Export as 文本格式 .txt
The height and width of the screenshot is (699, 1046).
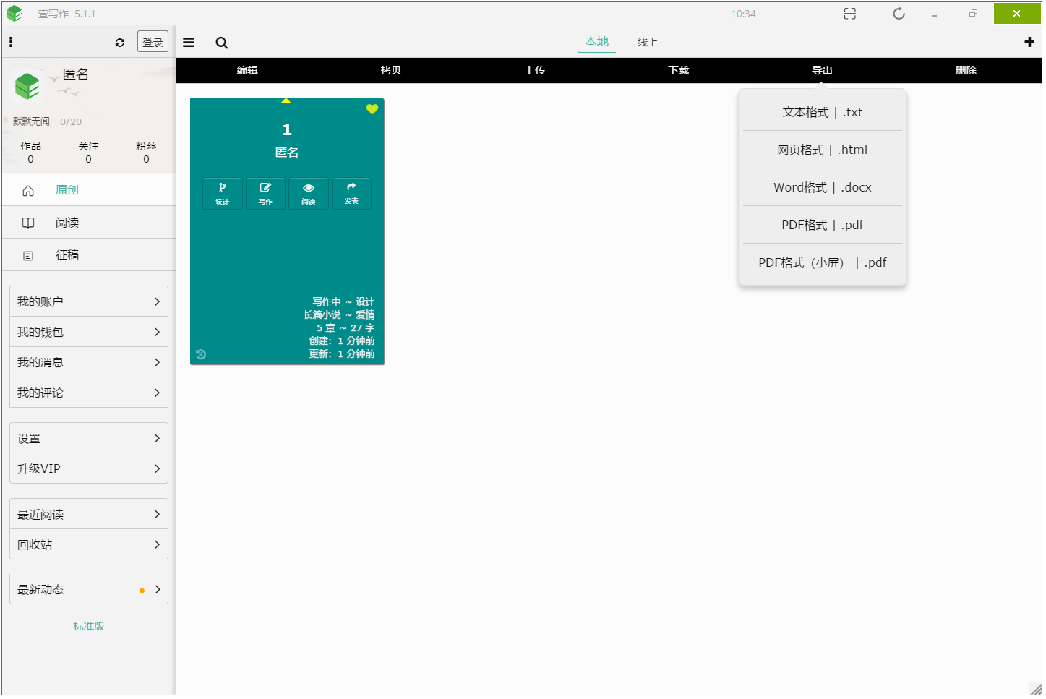pos(823,112)
